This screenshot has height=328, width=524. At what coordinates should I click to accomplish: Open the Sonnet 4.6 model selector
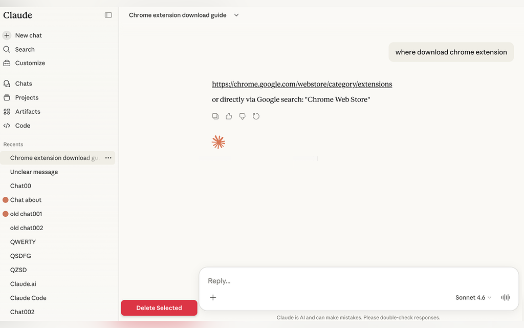tap(473, 298)
